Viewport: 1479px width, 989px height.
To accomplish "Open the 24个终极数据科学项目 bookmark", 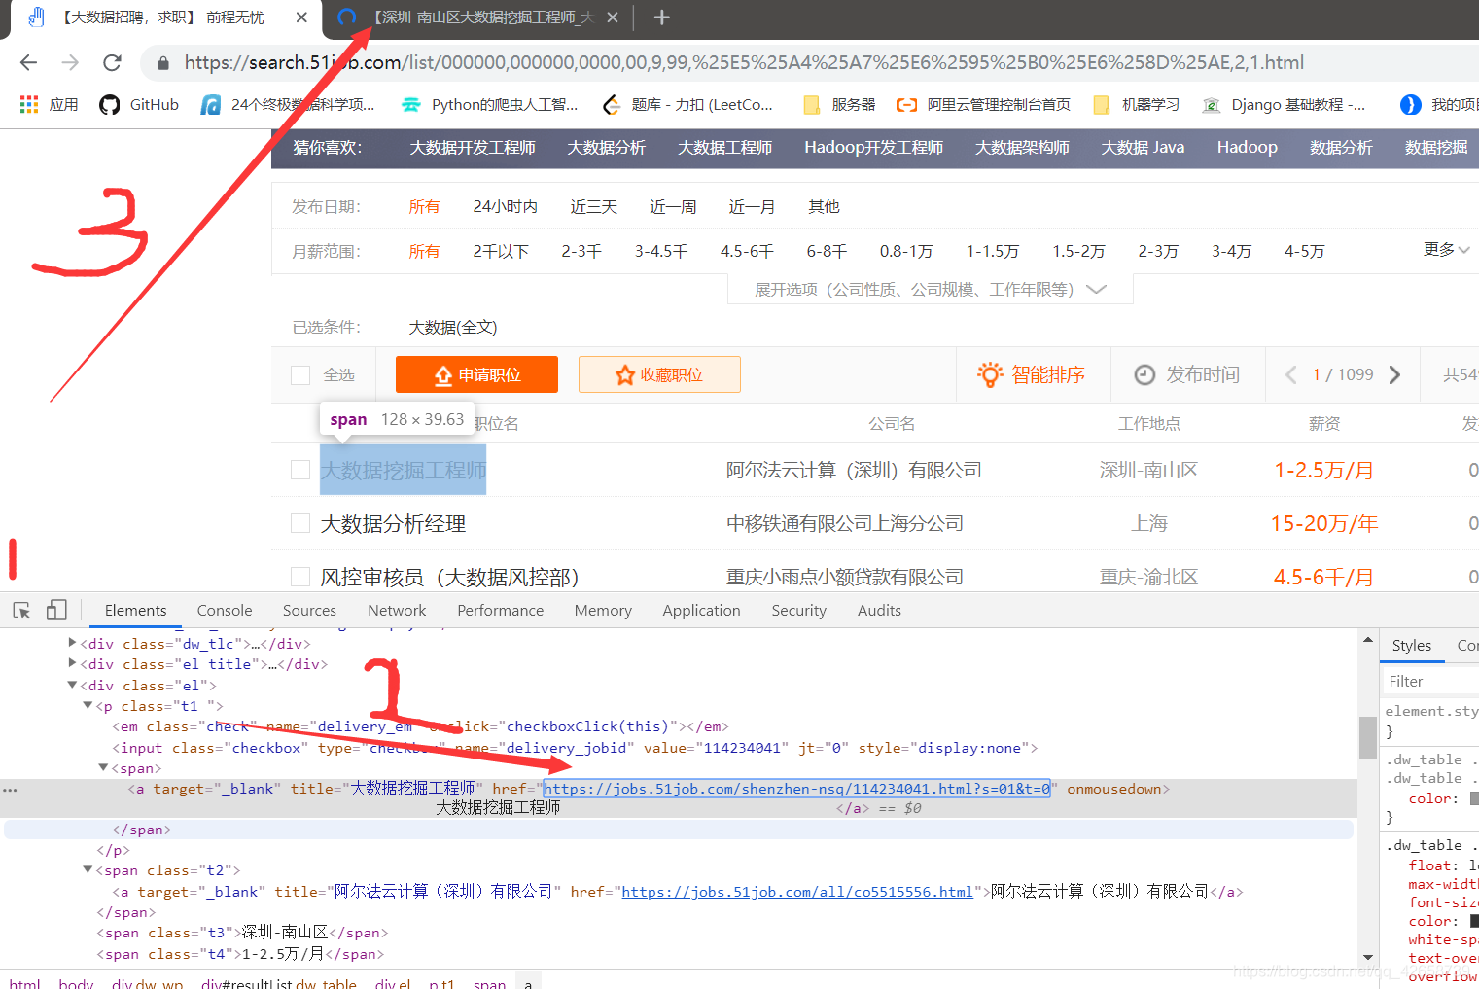I will point(288,104).
